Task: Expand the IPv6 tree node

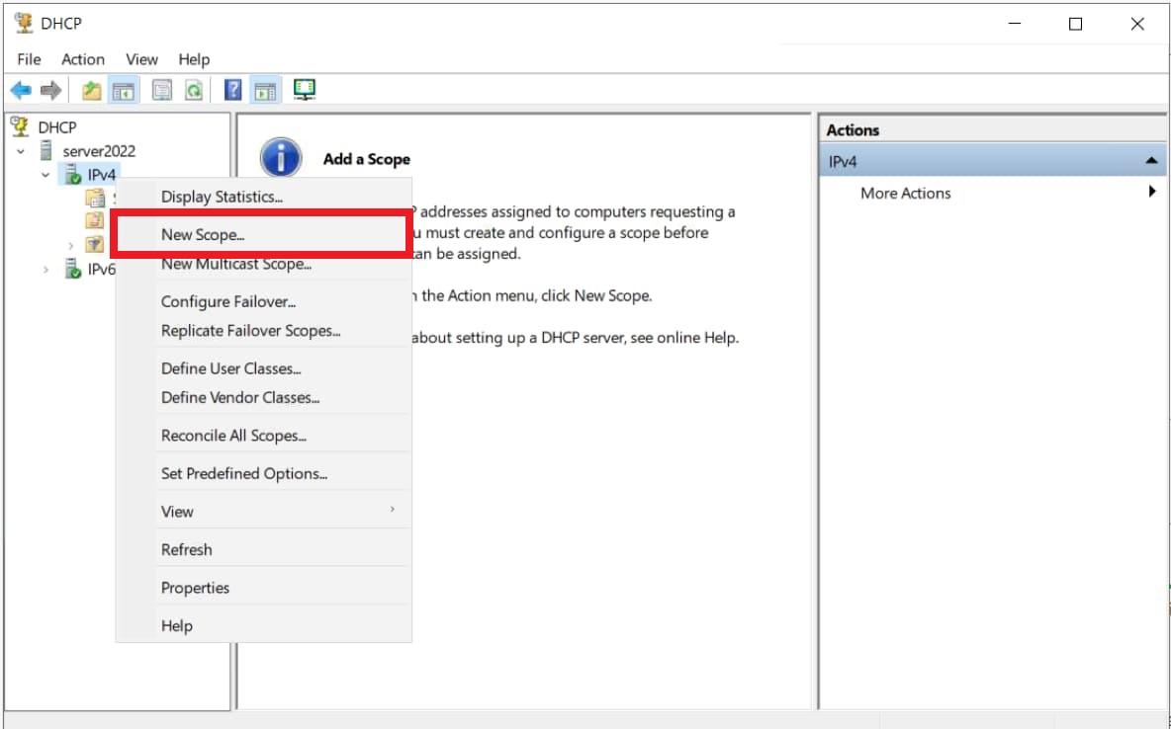Action: (x=45, y=270)
